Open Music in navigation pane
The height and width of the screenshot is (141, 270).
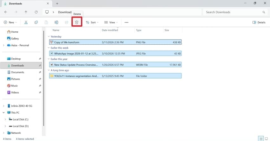click(x=13, y=86)
